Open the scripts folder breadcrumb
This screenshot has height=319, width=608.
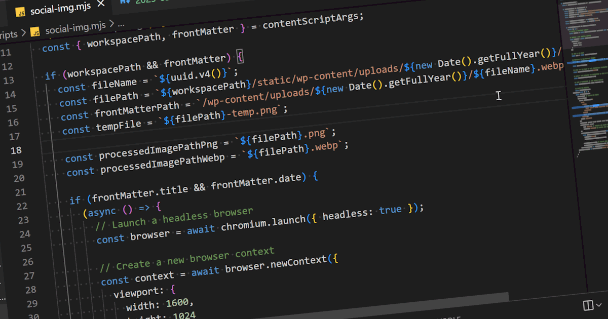click(9, 34)
